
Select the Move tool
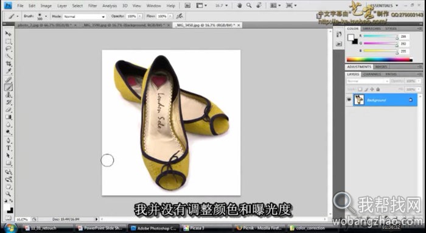coord(9,33)
